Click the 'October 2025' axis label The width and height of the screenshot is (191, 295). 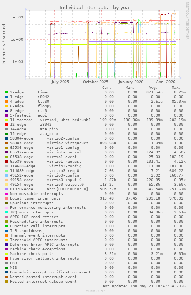pos(96,82)
